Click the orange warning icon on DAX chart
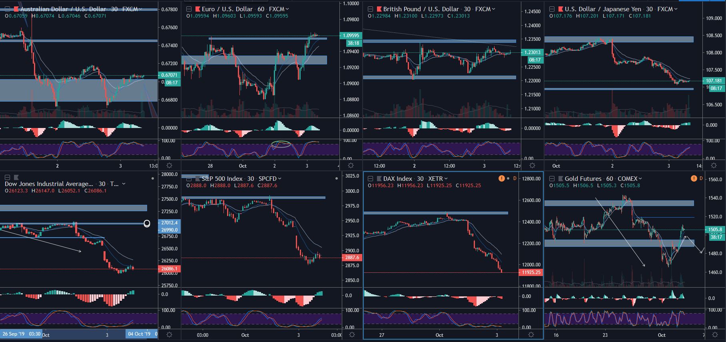726x342 pixels. pyautogui.click(x=501, y=178)
